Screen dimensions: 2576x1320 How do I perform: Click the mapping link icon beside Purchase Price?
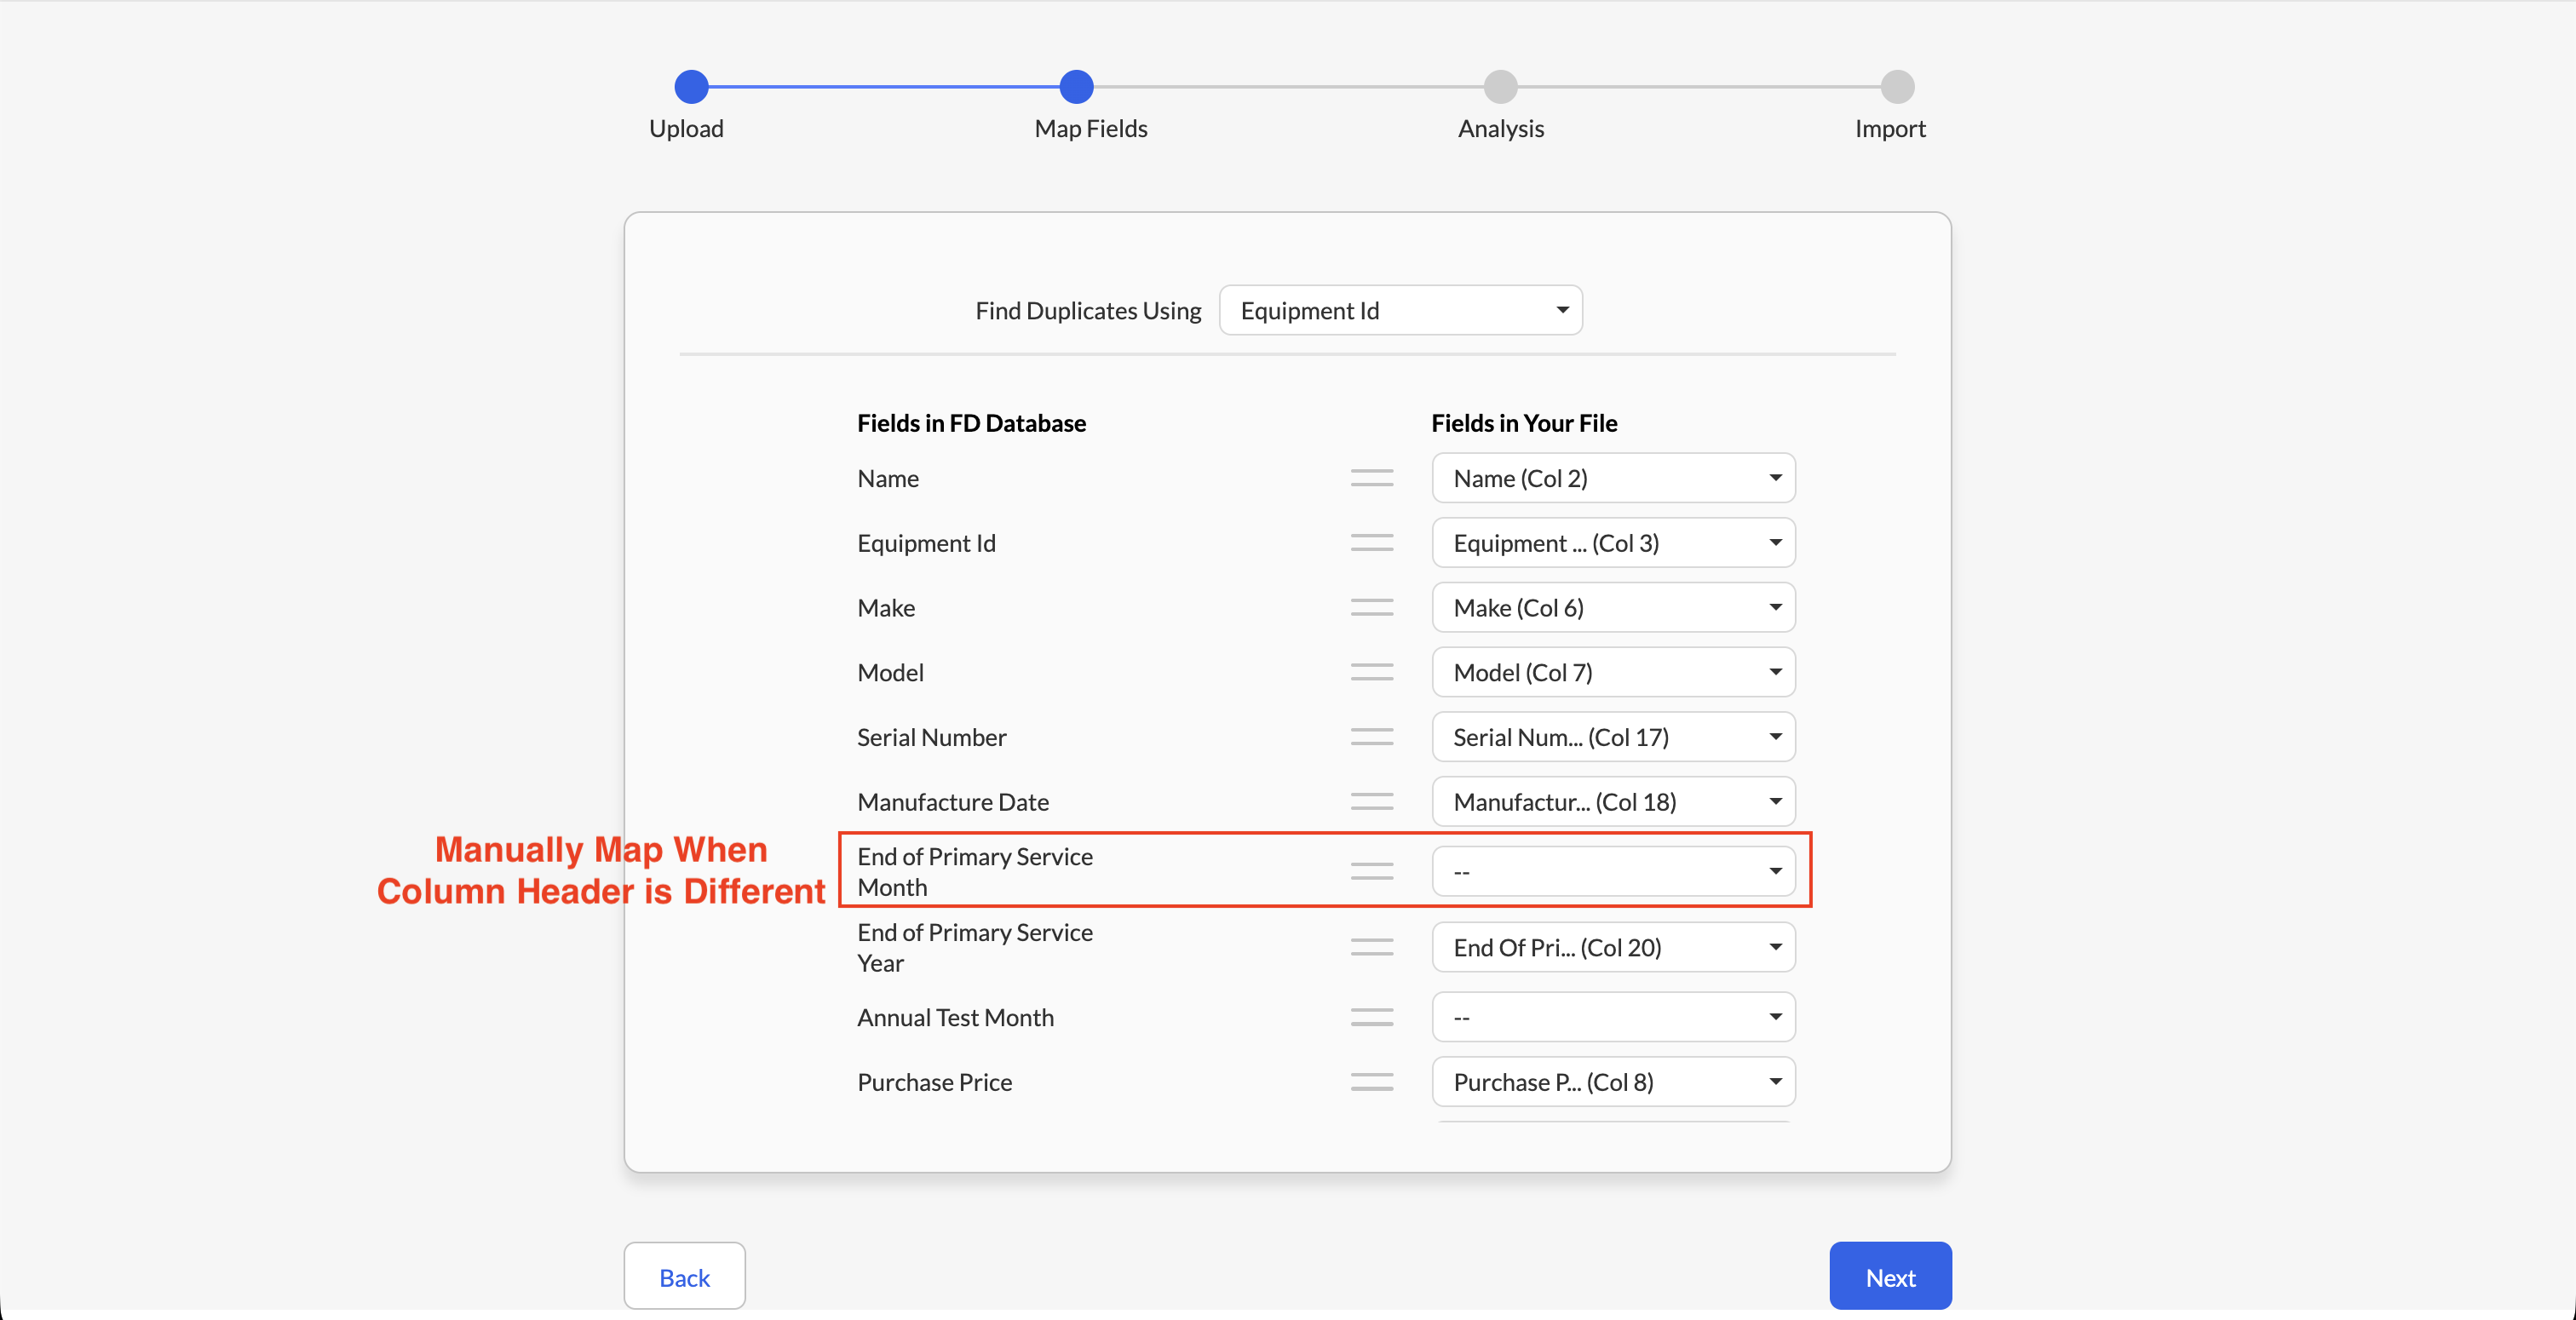click(1371, 1082)
